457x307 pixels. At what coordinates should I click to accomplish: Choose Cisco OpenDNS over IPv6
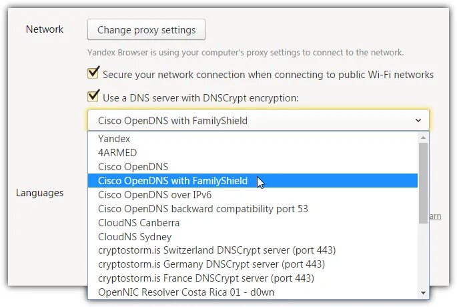253,195
